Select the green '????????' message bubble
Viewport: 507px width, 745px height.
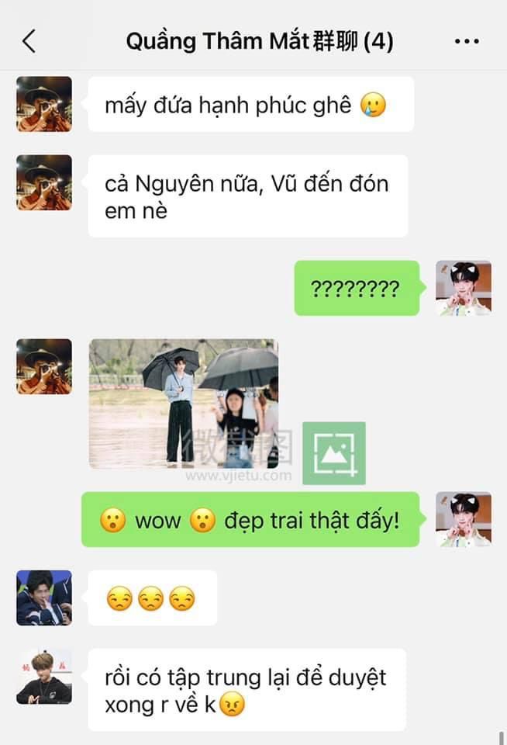click(x=357, y=288)
